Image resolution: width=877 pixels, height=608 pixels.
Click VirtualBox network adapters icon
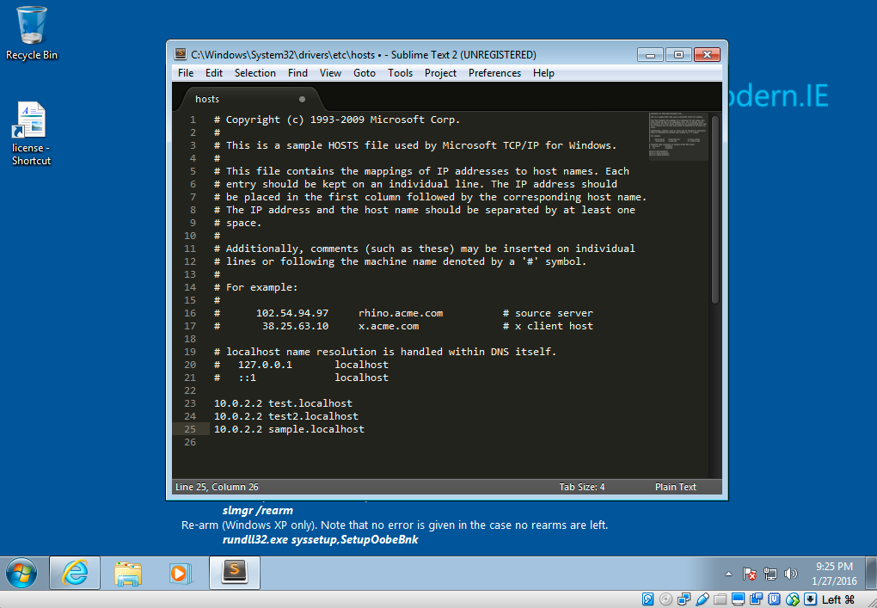click(684, 599)
